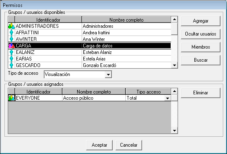Open the Miembros button

pyautogui.click(x=200, y=47)
